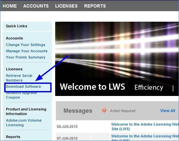Screen dimensions: 179x141
Task: Click the Welcome to LWS banner image
Action: point(117,59)
